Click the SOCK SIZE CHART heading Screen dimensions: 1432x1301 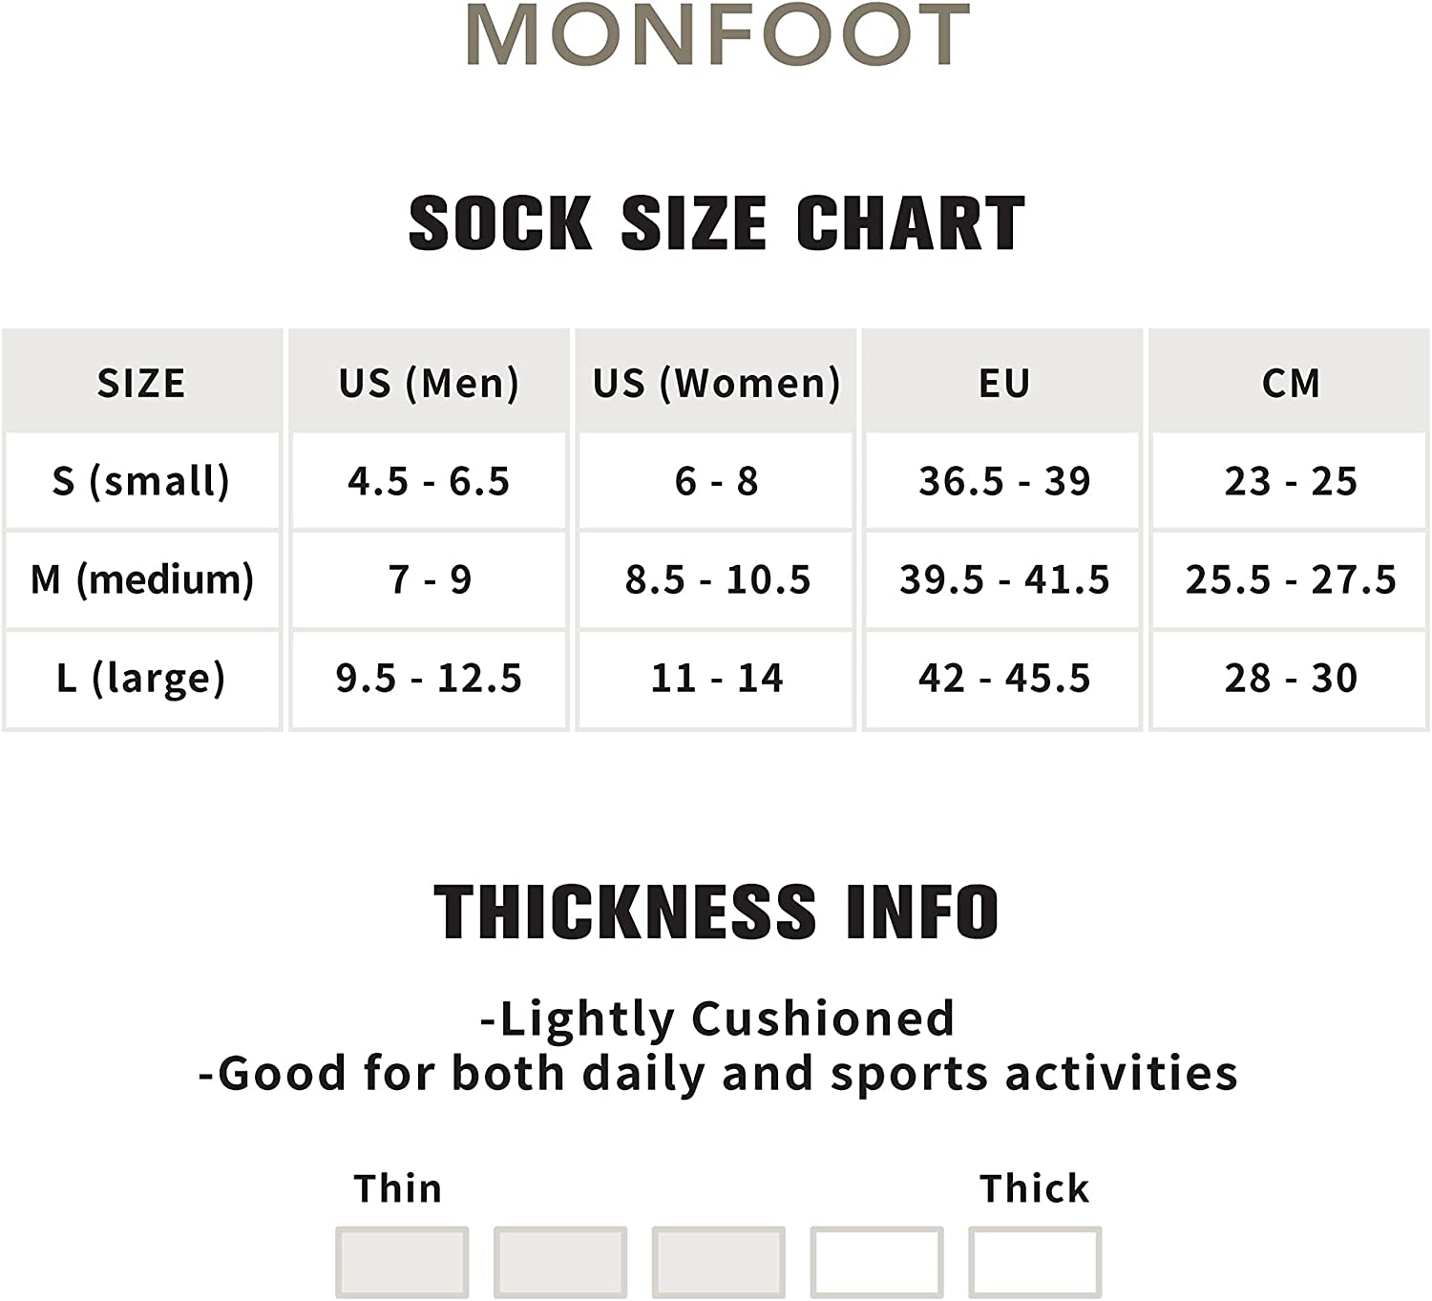716,223
